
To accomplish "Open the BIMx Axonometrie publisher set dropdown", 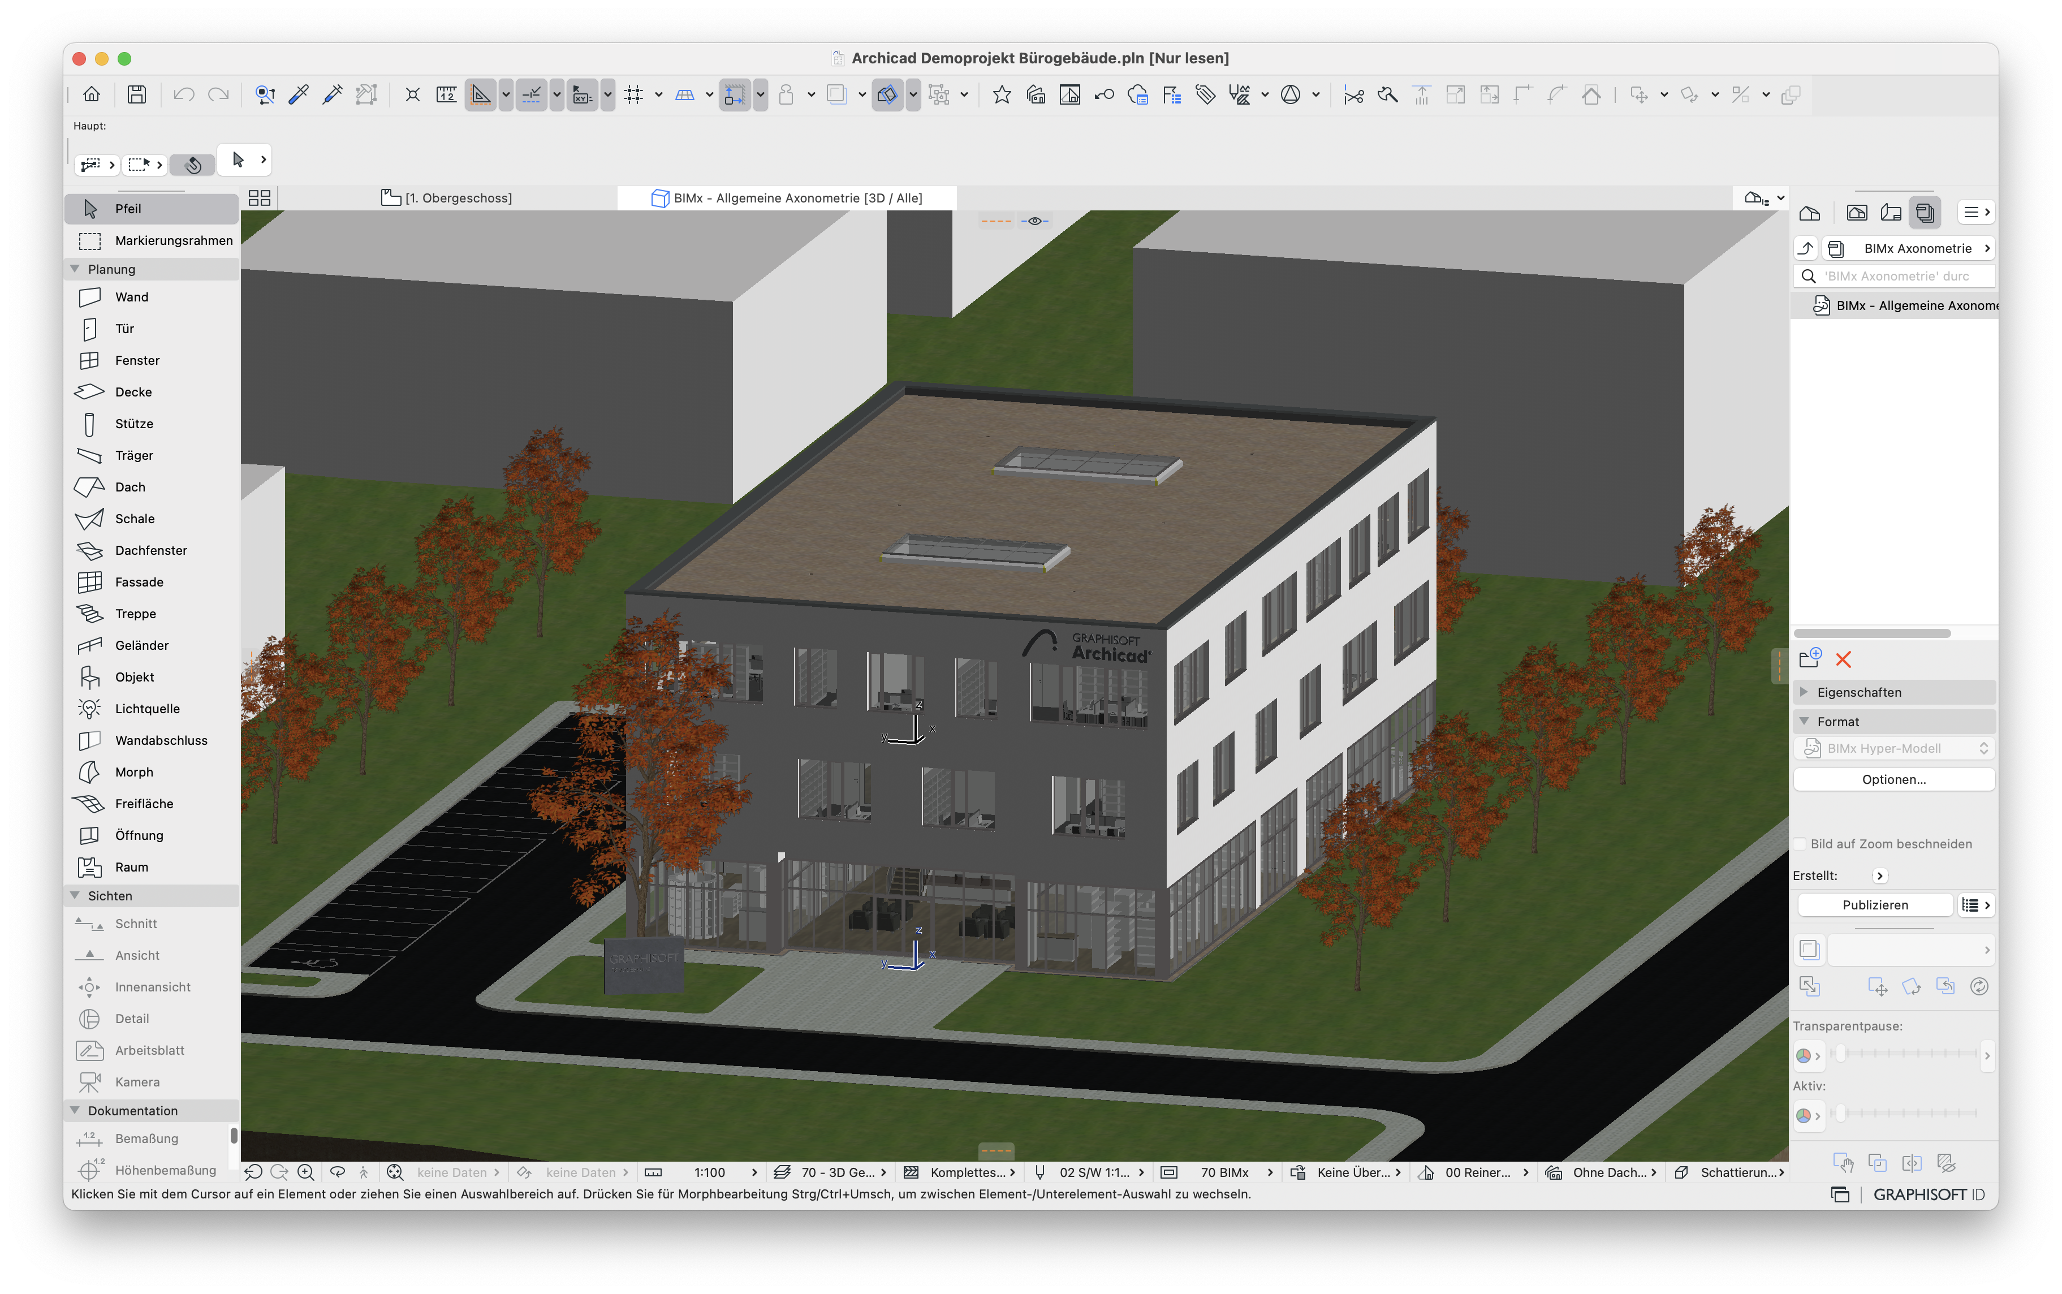I will point(1909,248).
